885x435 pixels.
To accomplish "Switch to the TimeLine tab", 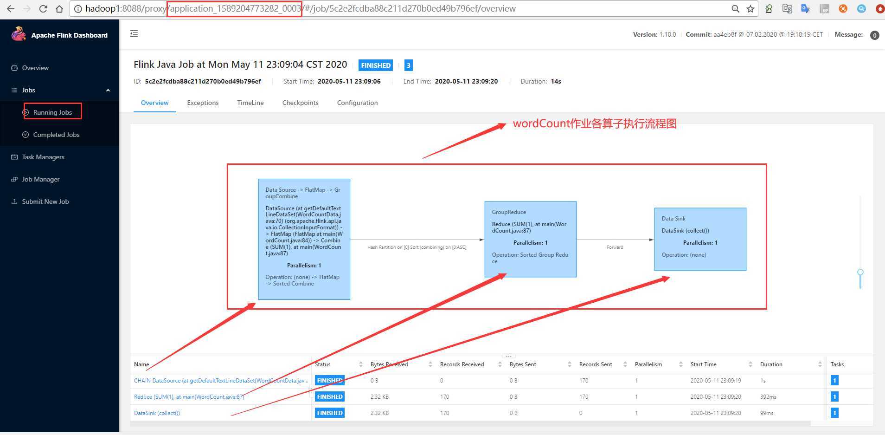I will pyautogui.click(x=250, y=103).
